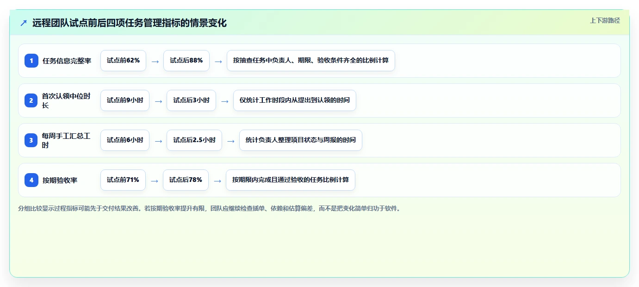639x287 pixels.
Task: Open the note 仅统计工作时段内从提出到认领的时间
Action: [x=295, y=100]
